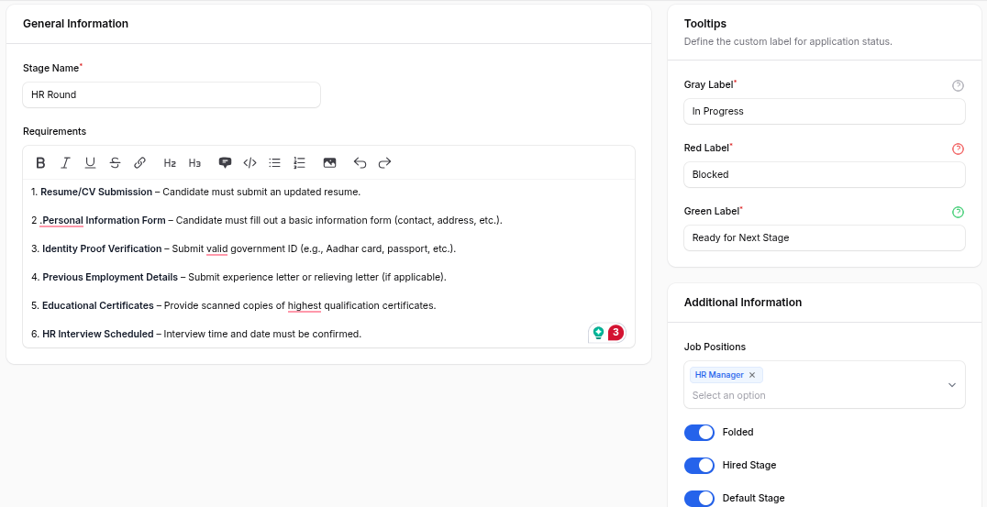Insert a link using the link icon
This screenshot has width=987, height=507.
[x=139, y=163]
